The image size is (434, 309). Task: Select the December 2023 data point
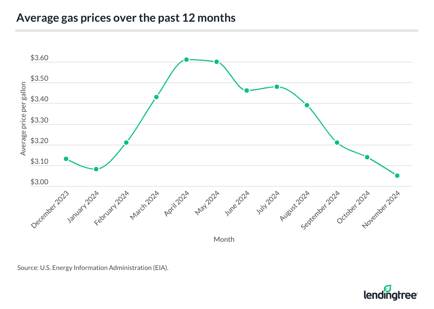coord(66,159)
